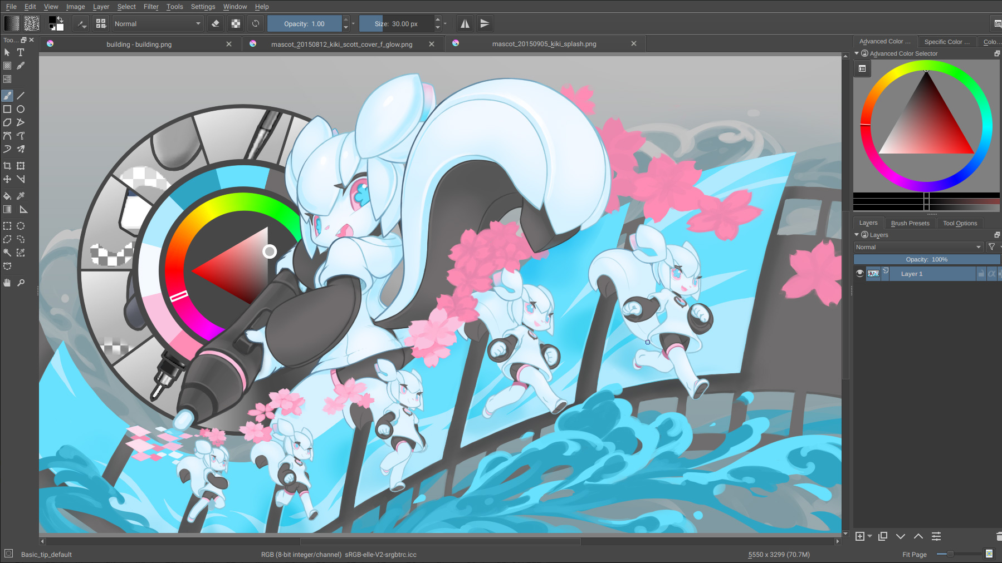
Task: Select the Text tool
Action: tap(21, 52)
